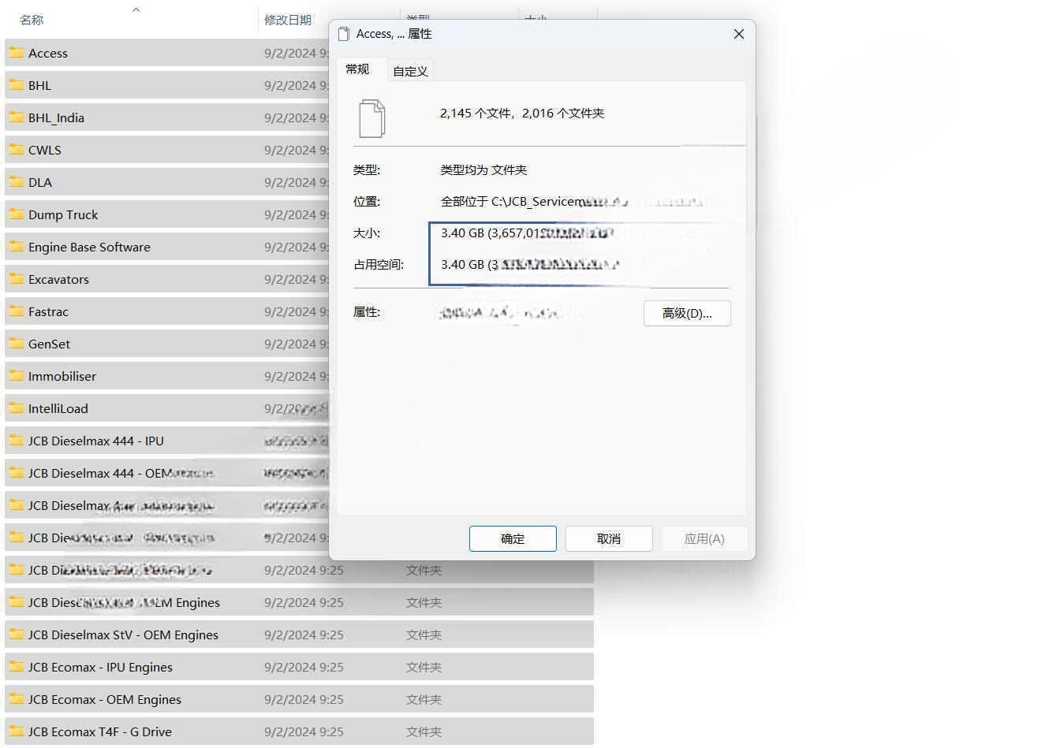Image resolution: width=1049 pixels, height=748 pixels.
Task: Select the 常规 tab
Action: (x=357, y=69)
